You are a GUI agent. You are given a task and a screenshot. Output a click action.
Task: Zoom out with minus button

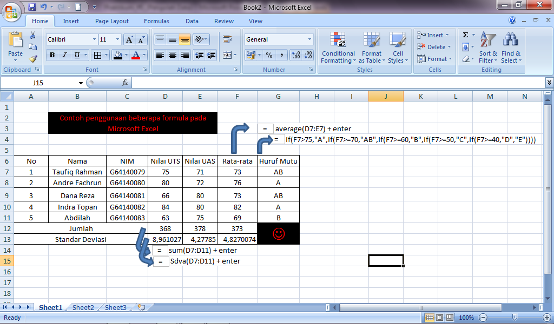pyautogui.click(x=484, y=318)
